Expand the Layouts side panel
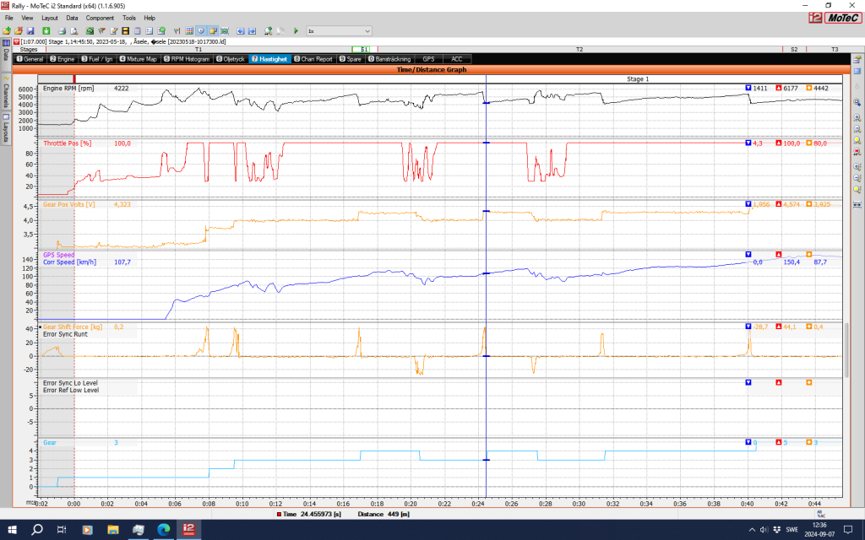This screenshot has height=540, width=865. coord(6,128)
